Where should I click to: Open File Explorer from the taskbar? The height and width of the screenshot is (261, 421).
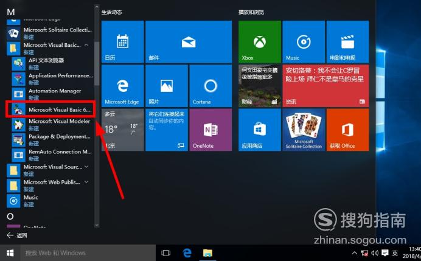point(207,253)
